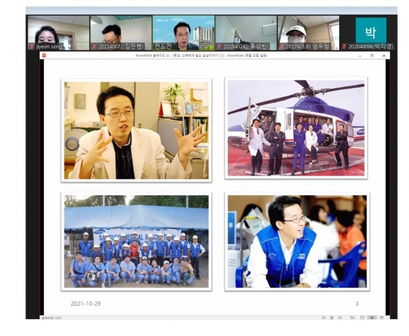Select participant tile wearing white cap and mask

(x=308, y=33)
